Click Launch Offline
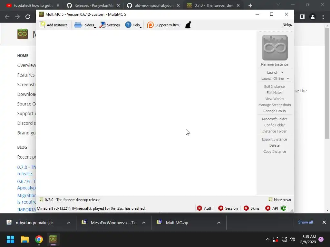Screen dimensions: 330x247 coord(272,78)
